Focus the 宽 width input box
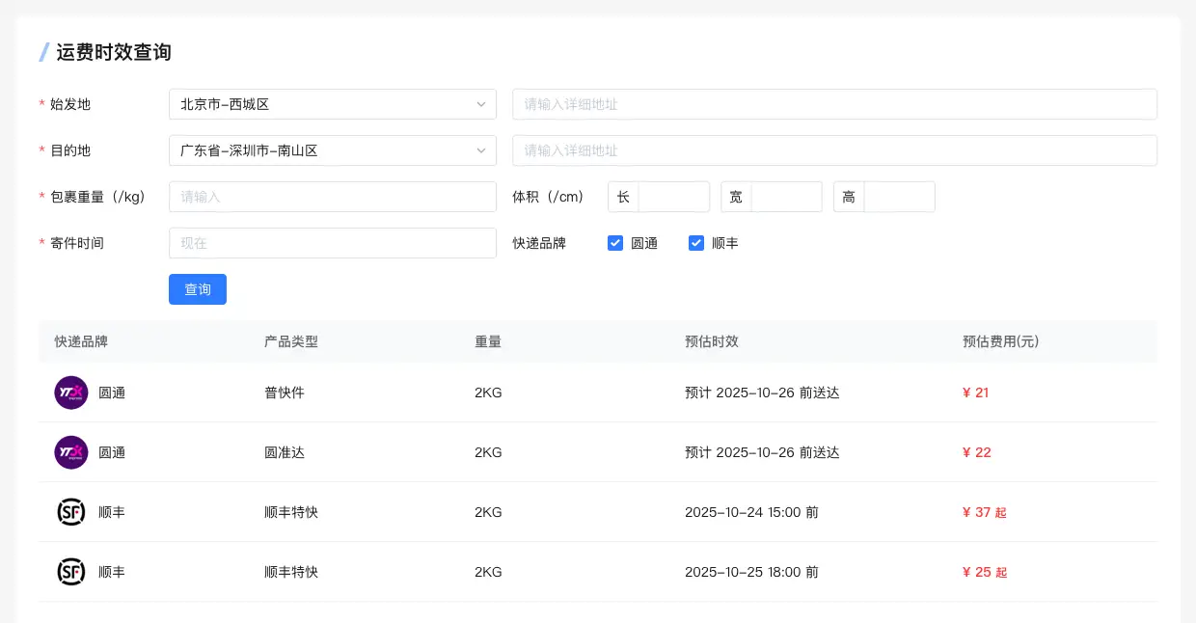The height and width of the screenshot is (623, 1196). point(785,197)
